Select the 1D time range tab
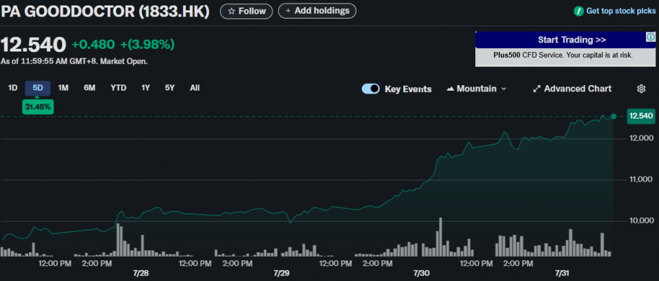The width and height of the screenshot is (659, 281). [x=13, y=88]
